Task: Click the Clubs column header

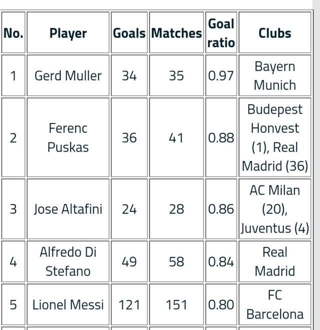Action: pos(274,33)
